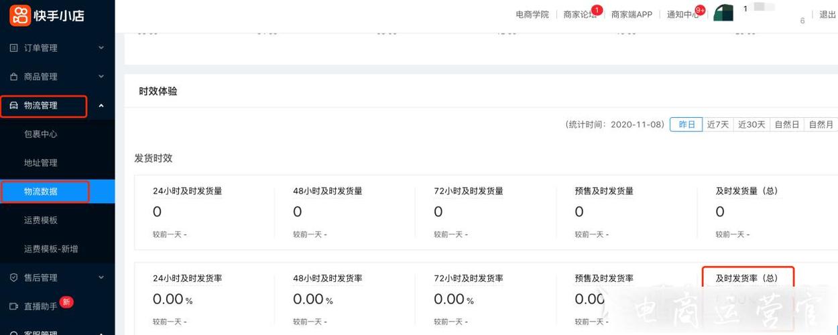This screenshot has height=335, width=838.
Task: Click the 72小时及时发货率 0.00% value
Action: 454,299
